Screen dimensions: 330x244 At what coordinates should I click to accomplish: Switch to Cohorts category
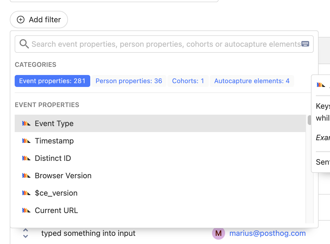click(188, 81)
